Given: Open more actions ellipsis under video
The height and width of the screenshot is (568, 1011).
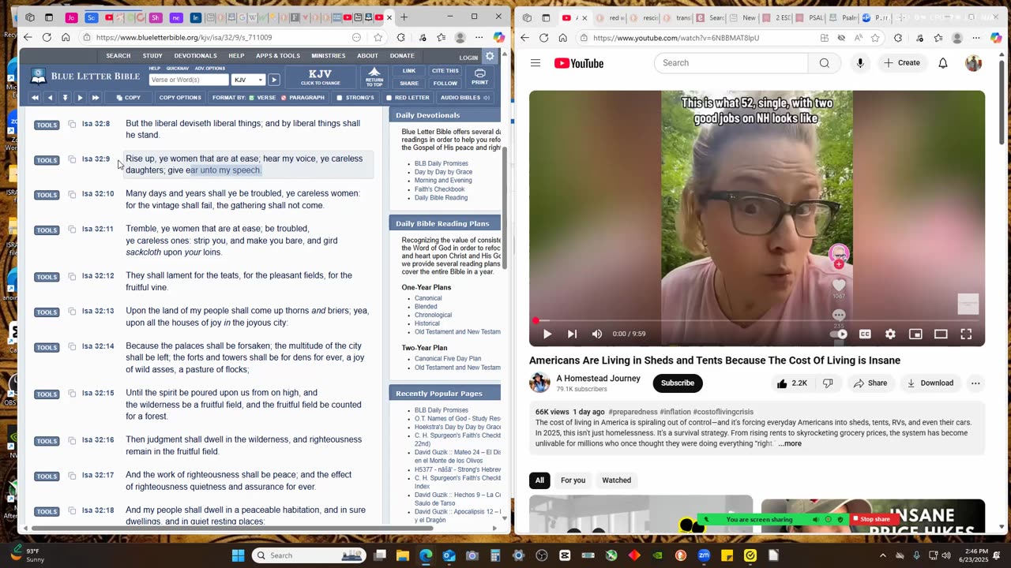Looking at the screenshot, I should click(x=975, y=383).
